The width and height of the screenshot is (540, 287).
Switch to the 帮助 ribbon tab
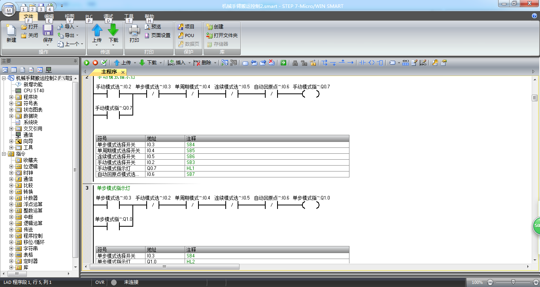[149, 17]
